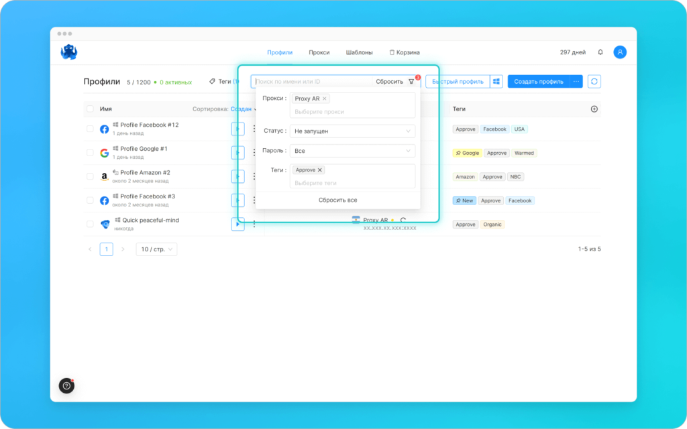Open notifications bell icon
Screen dimensions: 687x429
[x=600, y=52]
